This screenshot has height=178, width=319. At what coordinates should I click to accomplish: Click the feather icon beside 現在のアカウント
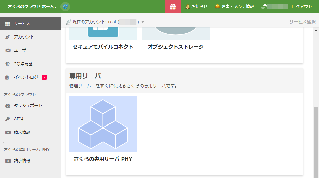tap(69, 22)
